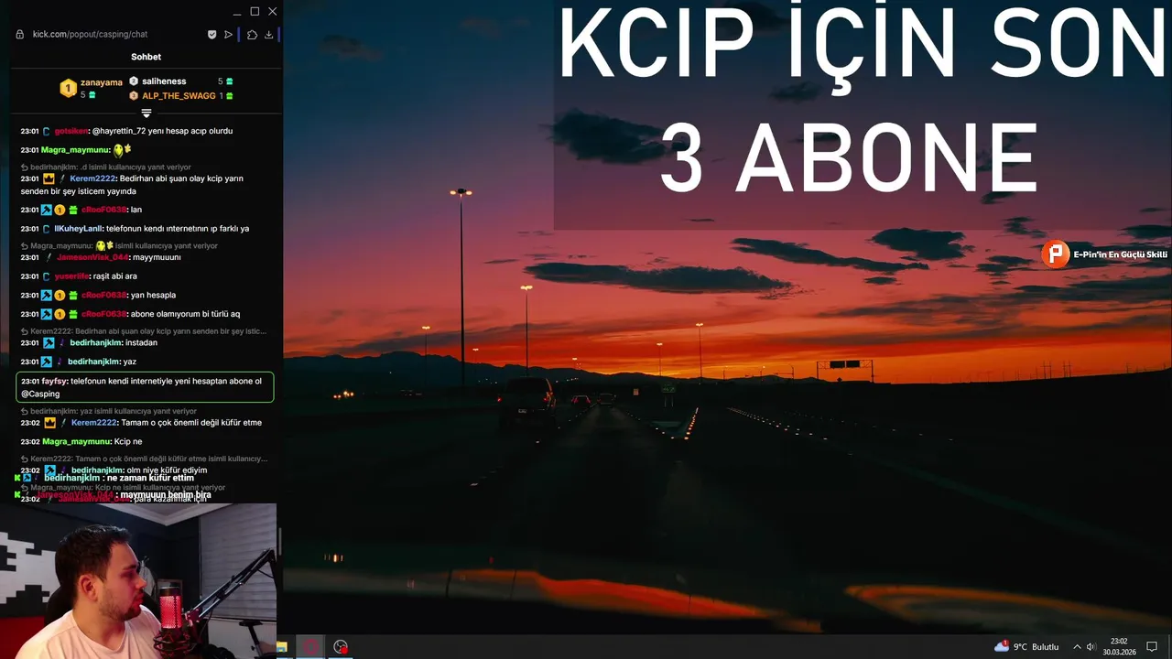Click the gift icon next to ALP_THE_SWAGG count
The image size is (1172, 659).
click(229, 96)
